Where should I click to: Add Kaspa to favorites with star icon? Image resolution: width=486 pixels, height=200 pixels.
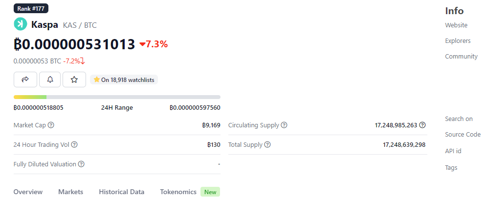click(x=74, y=80)
